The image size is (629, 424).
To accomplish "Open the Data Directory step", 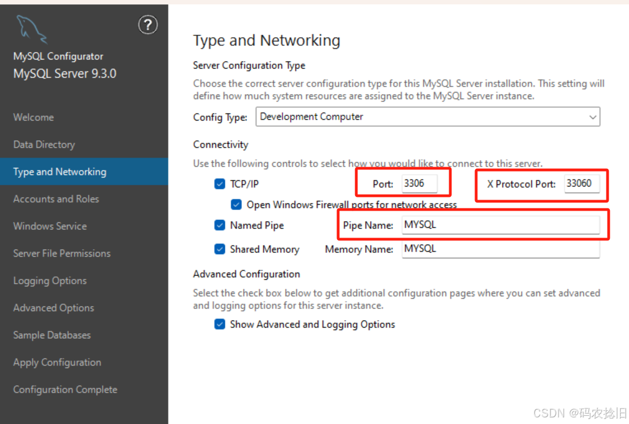I will [44, 145].
